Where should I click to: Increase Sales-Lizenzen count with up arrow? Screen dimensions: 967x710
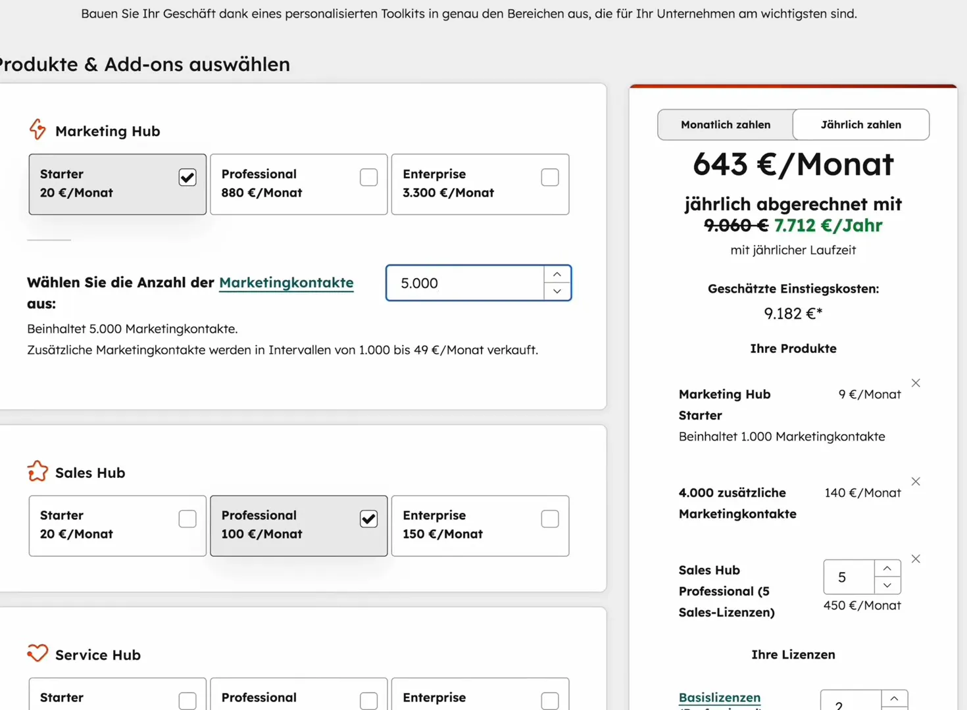point(887,568)
